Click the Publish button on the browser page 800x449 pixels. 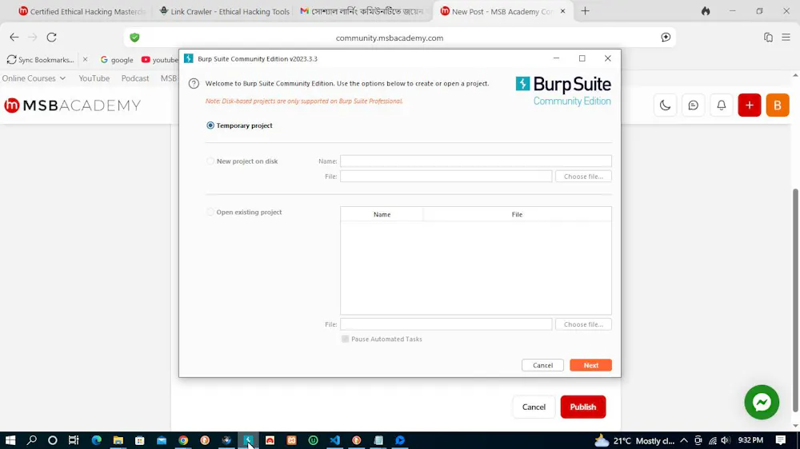pyautogui.click(x=582, y=407)
